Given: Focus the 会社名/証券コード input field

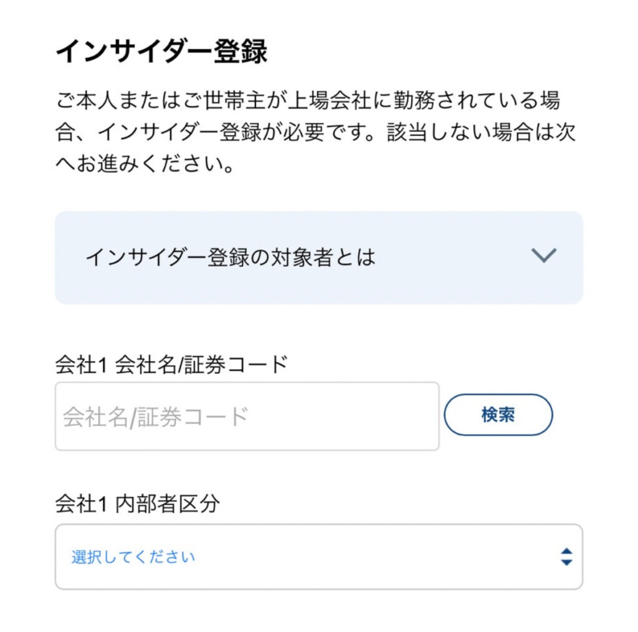Looking at the screenshot, I should 247,416.
